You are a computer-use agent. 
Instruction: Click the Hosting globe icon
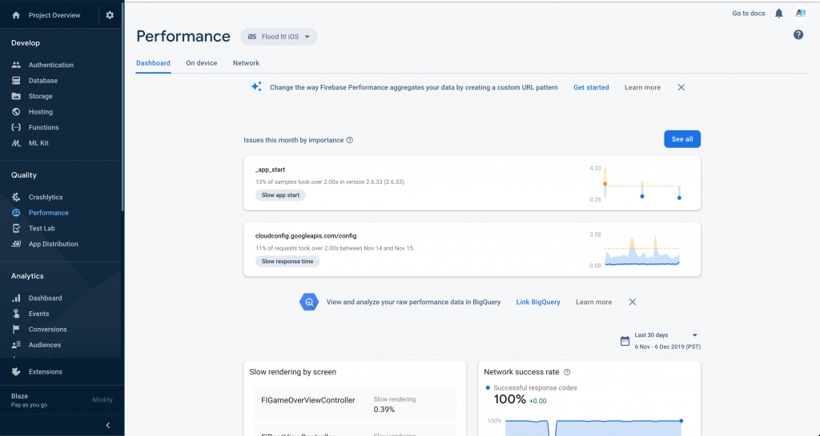point(16,112)
